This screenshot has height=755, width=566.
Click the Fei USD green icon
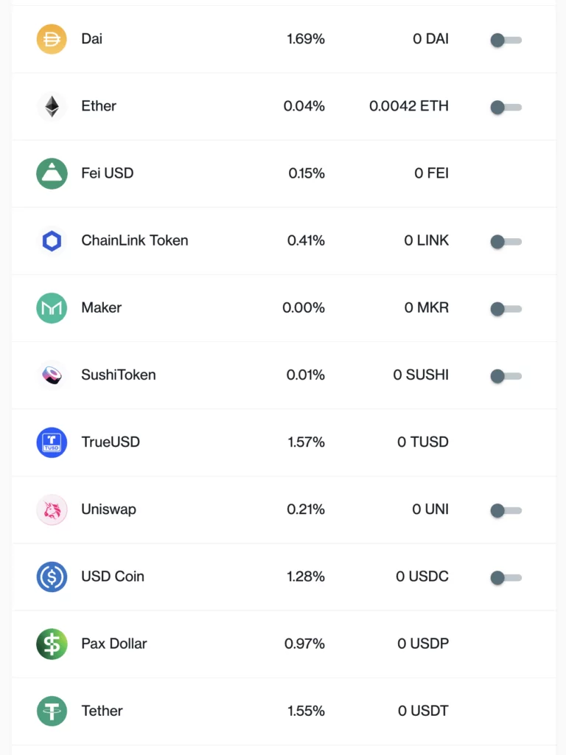52,173
